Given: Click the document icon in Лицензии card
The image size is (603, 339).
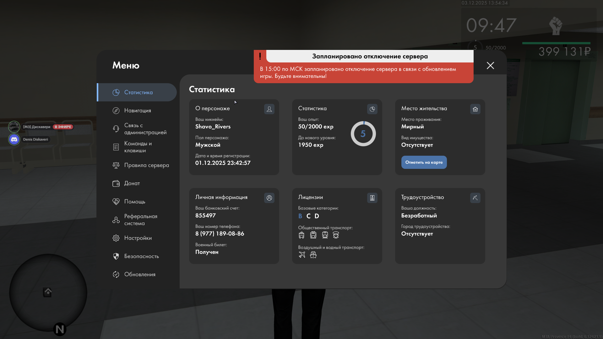Looking at the screenshot, I should [372, 198].
